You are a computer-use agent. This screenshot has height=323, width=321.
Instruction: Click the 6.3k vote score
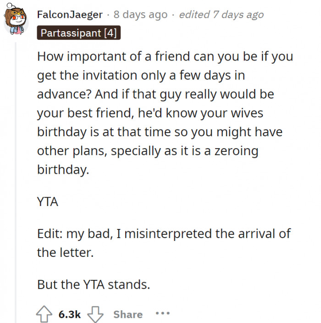tap(70, 314)
